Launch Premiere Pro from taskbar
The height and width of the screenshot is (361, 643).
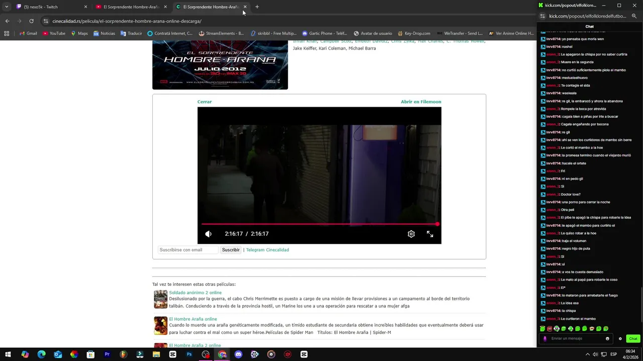107,354
